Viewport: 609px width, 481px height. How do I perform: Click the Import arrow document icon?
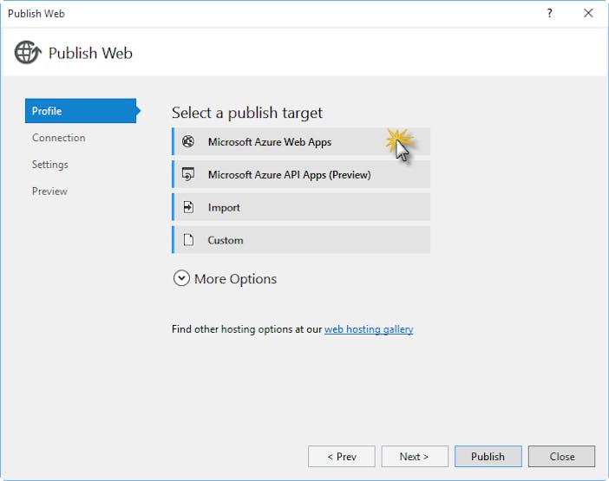[x=188, y=207]
